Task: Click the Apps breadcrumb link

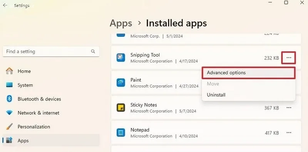Action: click(121, 23)
